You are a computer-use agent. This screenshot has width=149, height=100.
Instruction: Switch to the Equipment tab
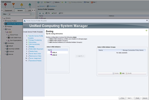coord(8,10)
